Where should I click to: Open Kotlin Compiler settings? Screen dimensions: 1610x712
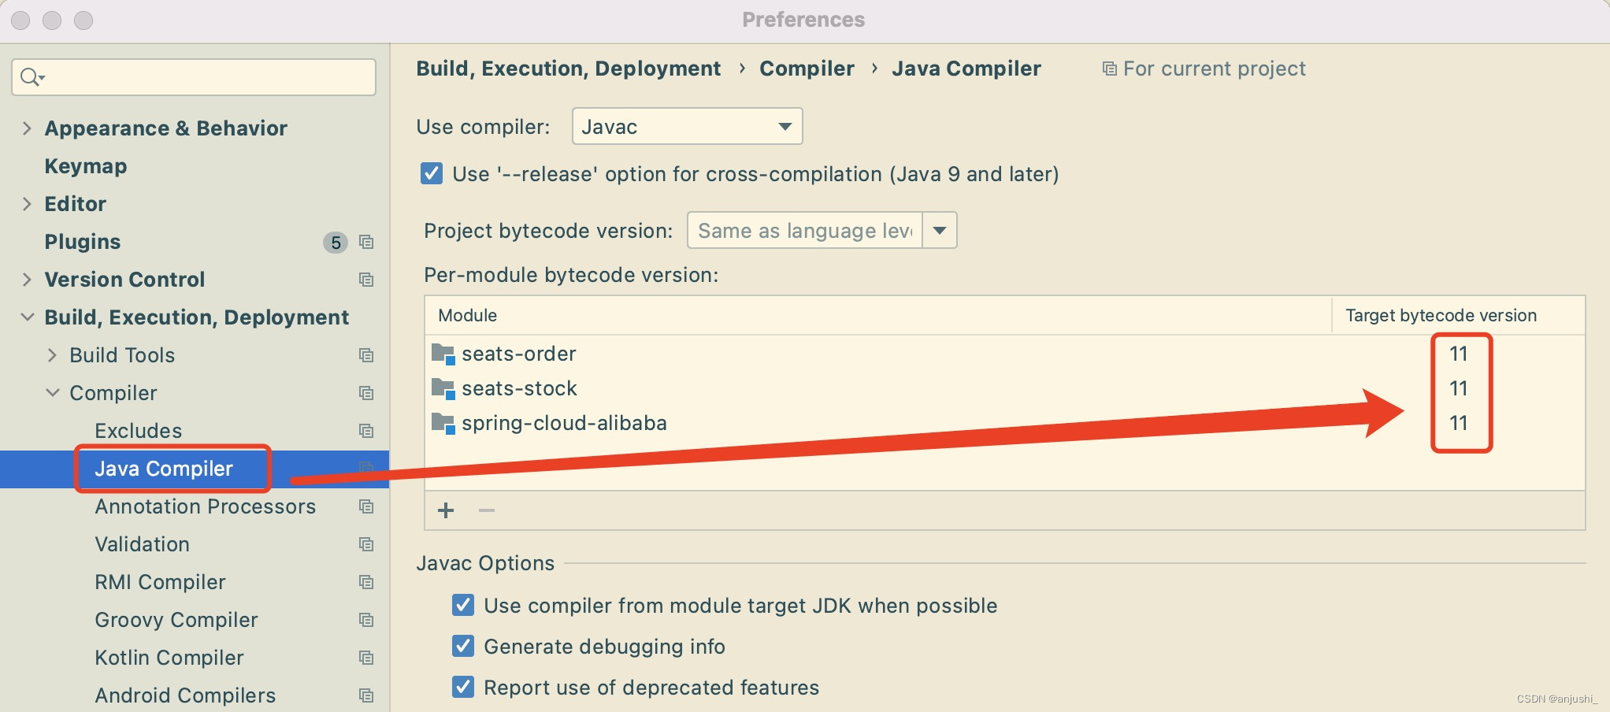169,658
